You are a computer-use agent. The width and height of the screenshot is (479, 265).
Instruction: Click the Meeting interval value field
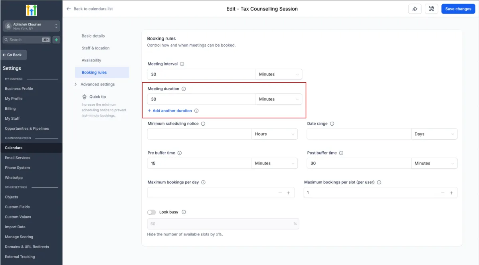point(202,74)
